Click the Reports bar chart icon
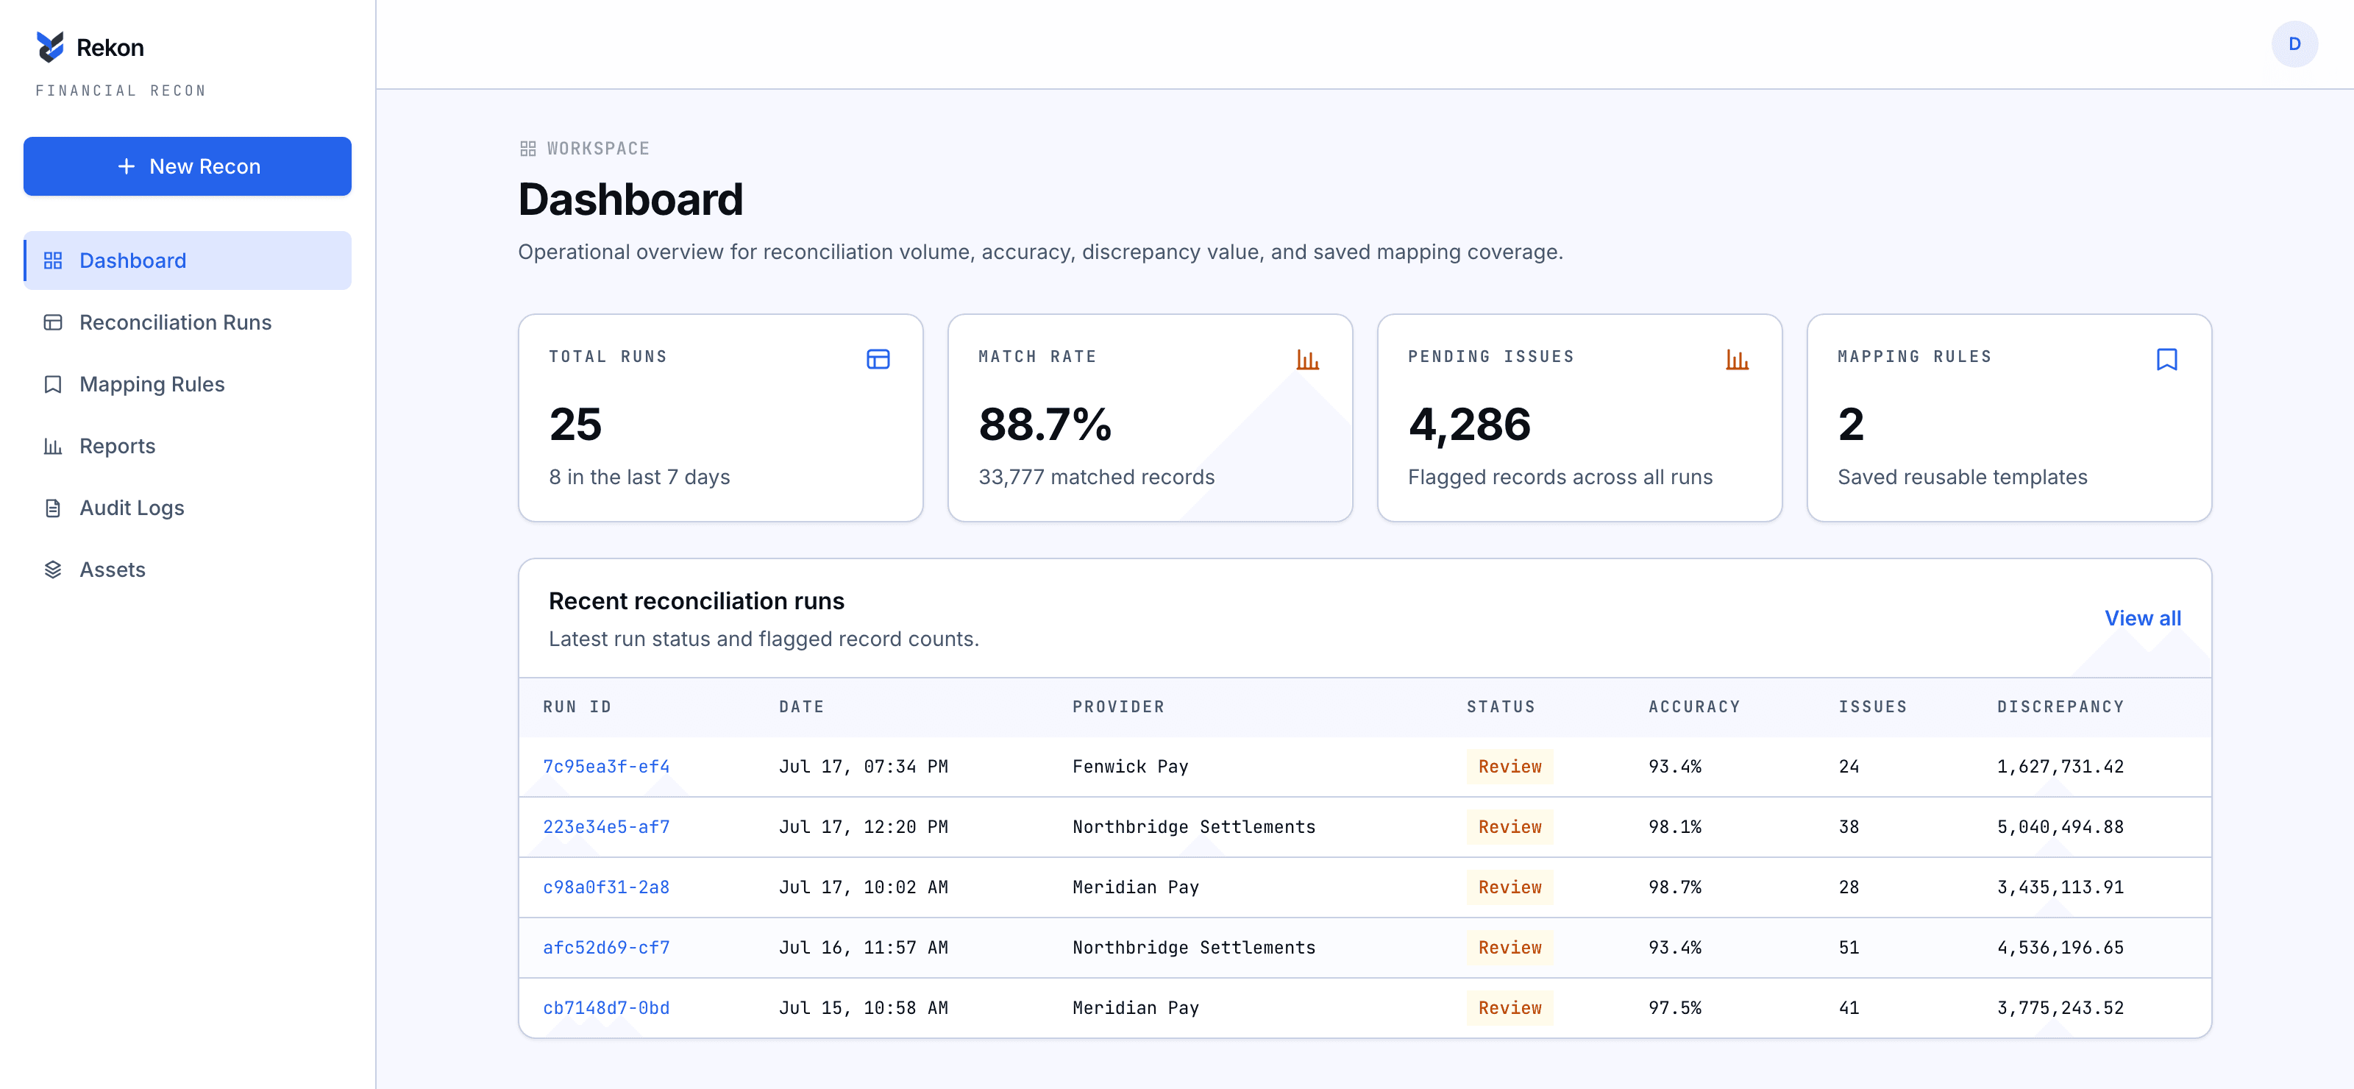Image resolution: width=2354 pixels, height=1089 pixels. click(53, 446)
